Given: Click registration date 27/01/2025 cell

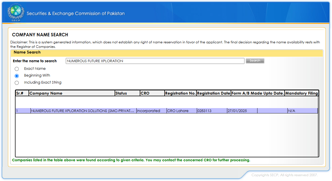Looking at the screenshot, I should point(242,111).
